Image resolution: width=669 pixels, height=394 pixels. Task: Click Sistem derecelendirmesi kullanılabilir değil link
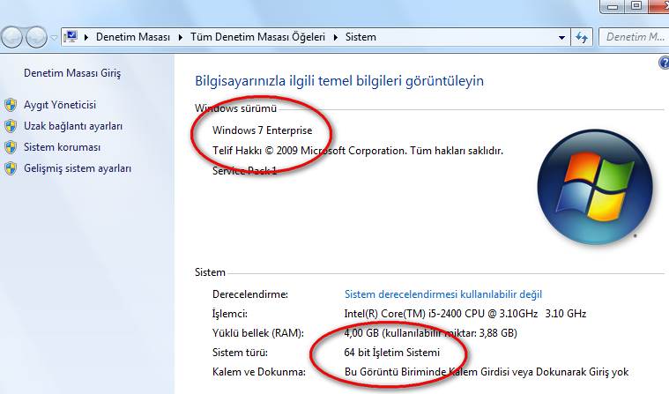[442, 294]
